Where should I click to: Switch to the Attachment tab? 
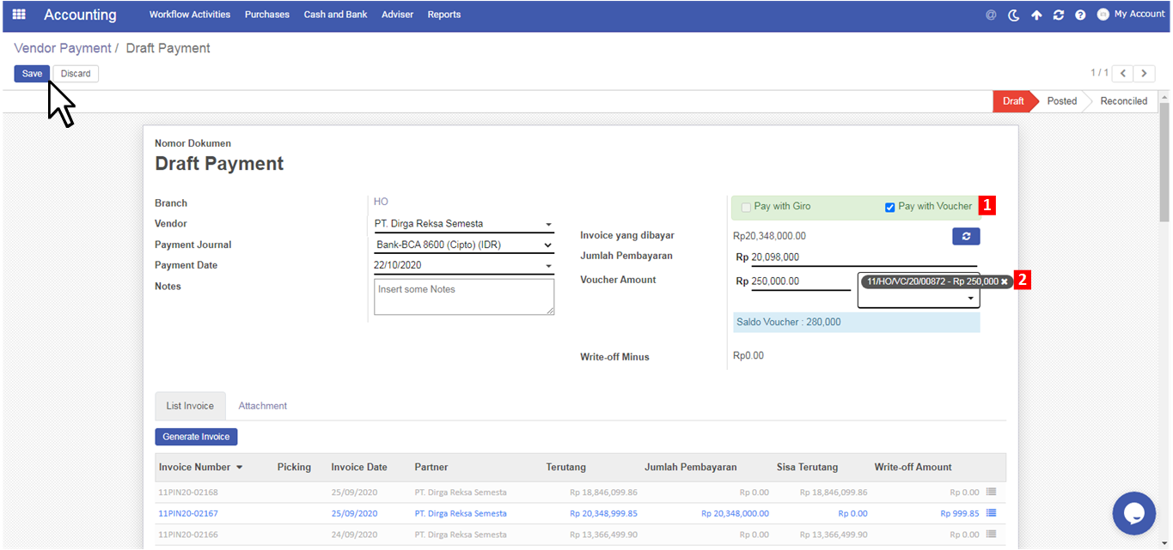[262, 406]
